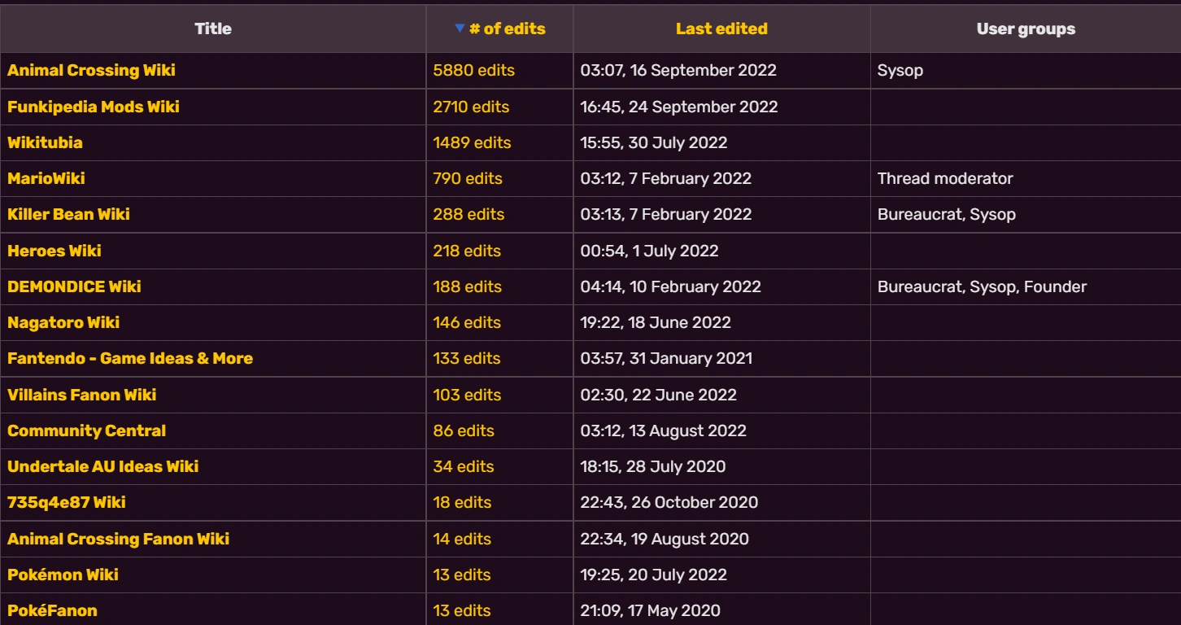Visit Killer Bean Wiki
Screen dimensions: 1181x625
pyautogui.click(x=68, y=214)
